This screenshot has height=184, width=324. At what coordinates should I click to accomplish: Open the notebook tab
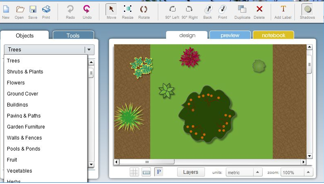(273, 35)
